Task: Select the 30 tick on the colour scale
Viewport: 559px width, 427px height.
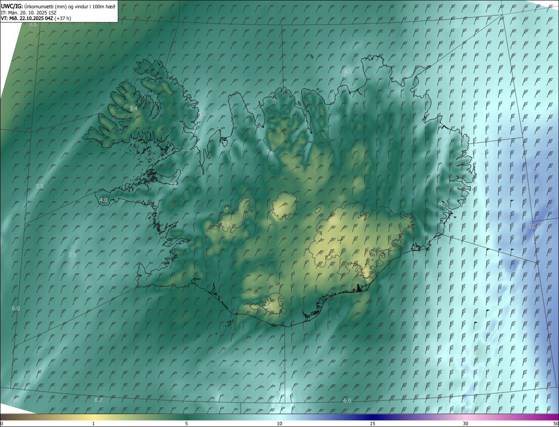Action: [466, 424]
